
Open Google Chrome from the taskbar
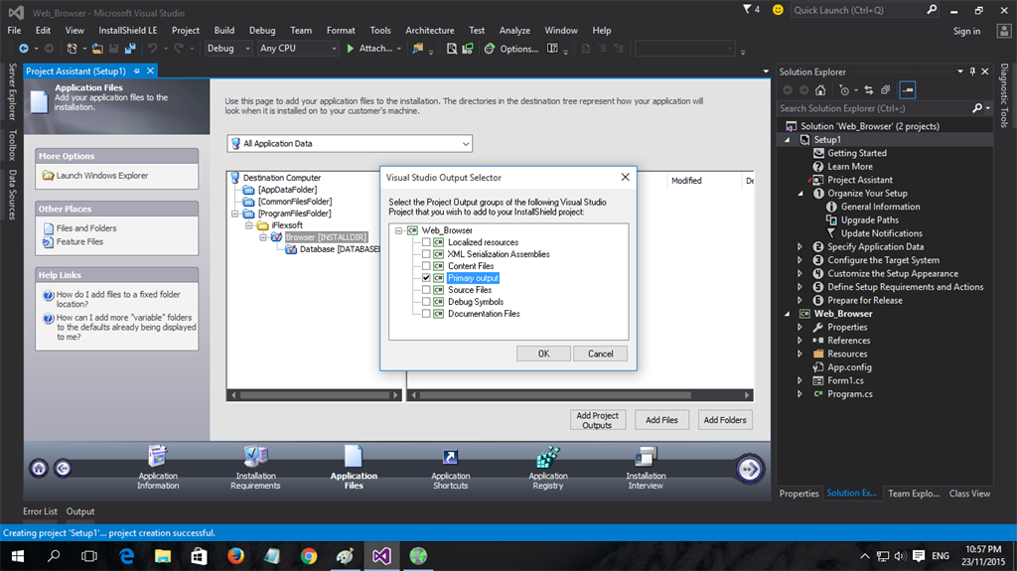point(309,556)
